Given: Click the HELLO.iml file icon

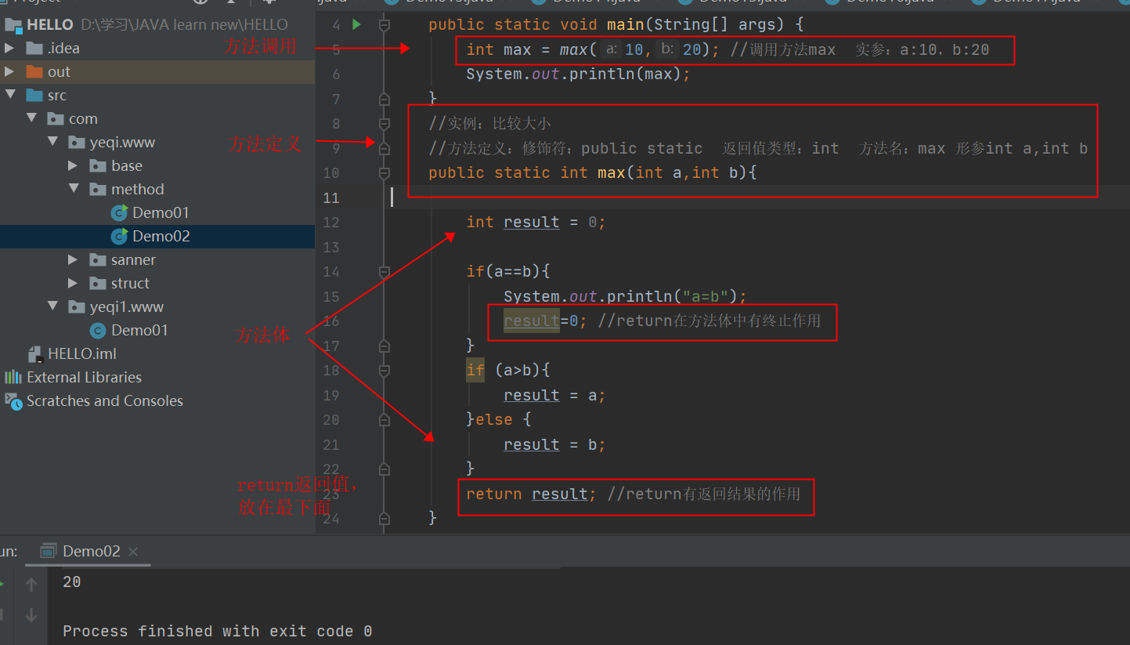Looking at the screenshot, I should (34, 353).
